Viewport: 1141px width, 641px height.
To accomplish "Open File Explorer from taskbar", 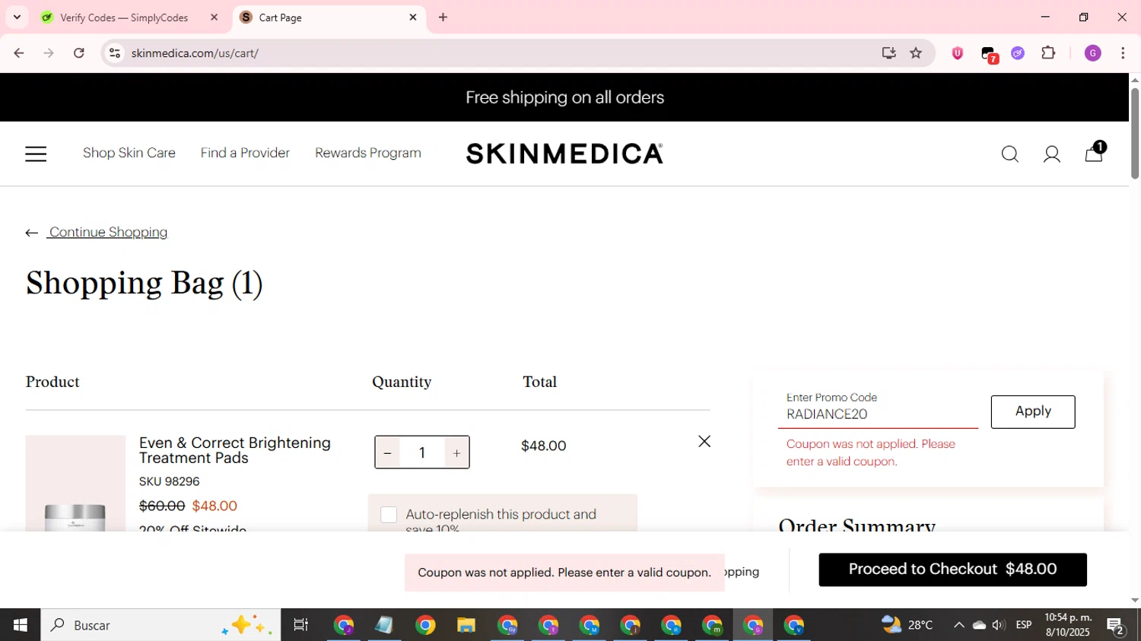I will (x=466, y=625).
